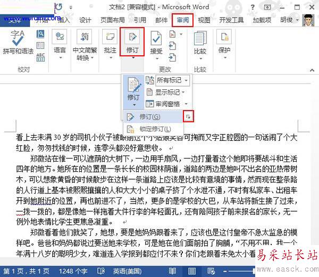The width and height of the screenshot is (319, 277).
Task: Click the user name 胡俊 account menu
Action: point(290,20)
